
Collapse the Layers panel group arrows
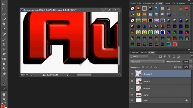tap(189, 49)
